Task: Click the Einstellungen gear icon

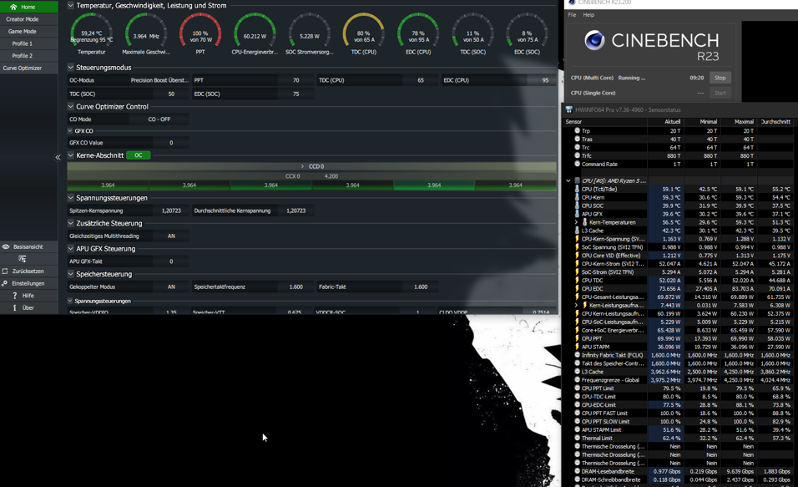Action: click(5, 283)
